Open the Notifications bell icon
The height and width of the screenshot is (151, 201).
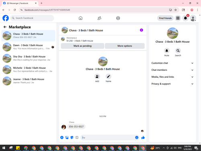tap(185, 18)
